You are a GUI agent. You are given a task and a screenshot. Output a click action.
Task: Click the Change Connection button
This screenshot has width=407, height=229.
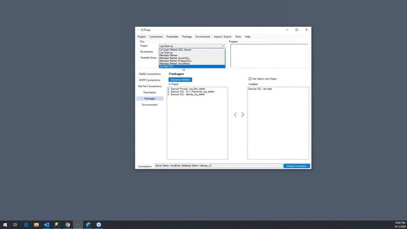pyautogui.click(x=297, y=166)
